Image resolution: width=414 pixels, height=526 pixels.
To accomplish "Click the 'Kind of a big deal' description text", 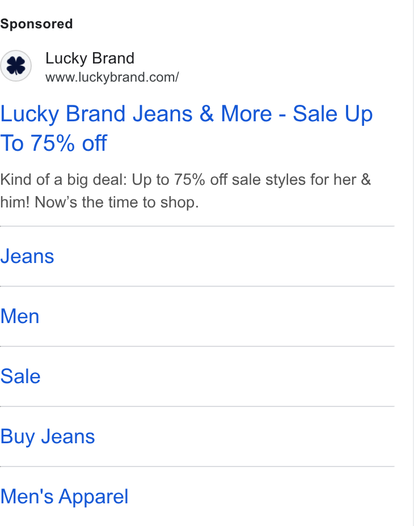I will click(64, 180).
